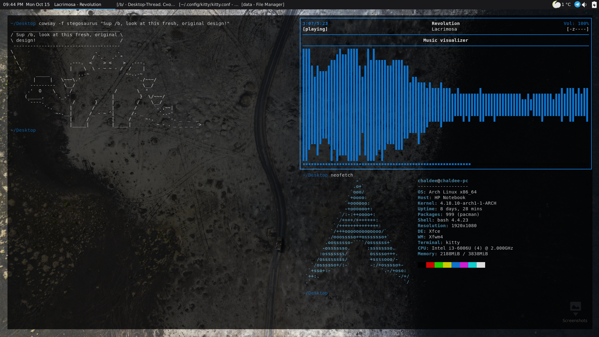Click the 1 °C temperature label

(x=566, y=4)
